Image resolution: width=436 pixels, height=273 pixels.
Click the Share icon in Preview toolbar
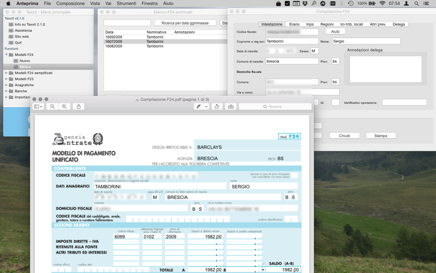coord(78,106)
